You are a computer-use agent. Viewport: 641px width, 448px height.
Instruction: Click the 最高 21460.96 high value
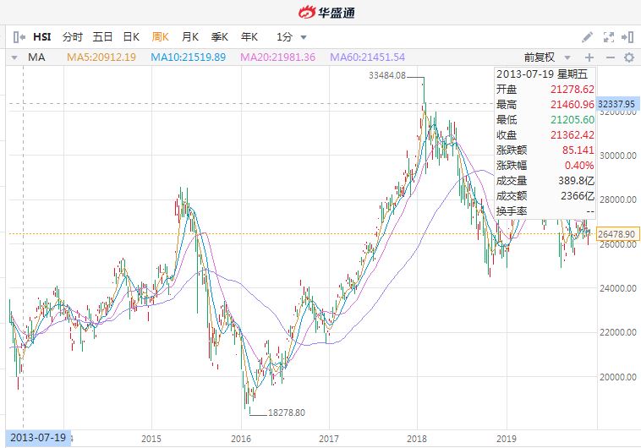click(x=572, y=105)
